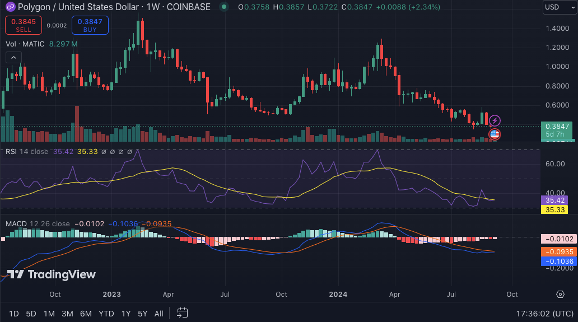578x322 pixels.
Task: Open the US flag economic event marker
Action: [x=495, y=134]
